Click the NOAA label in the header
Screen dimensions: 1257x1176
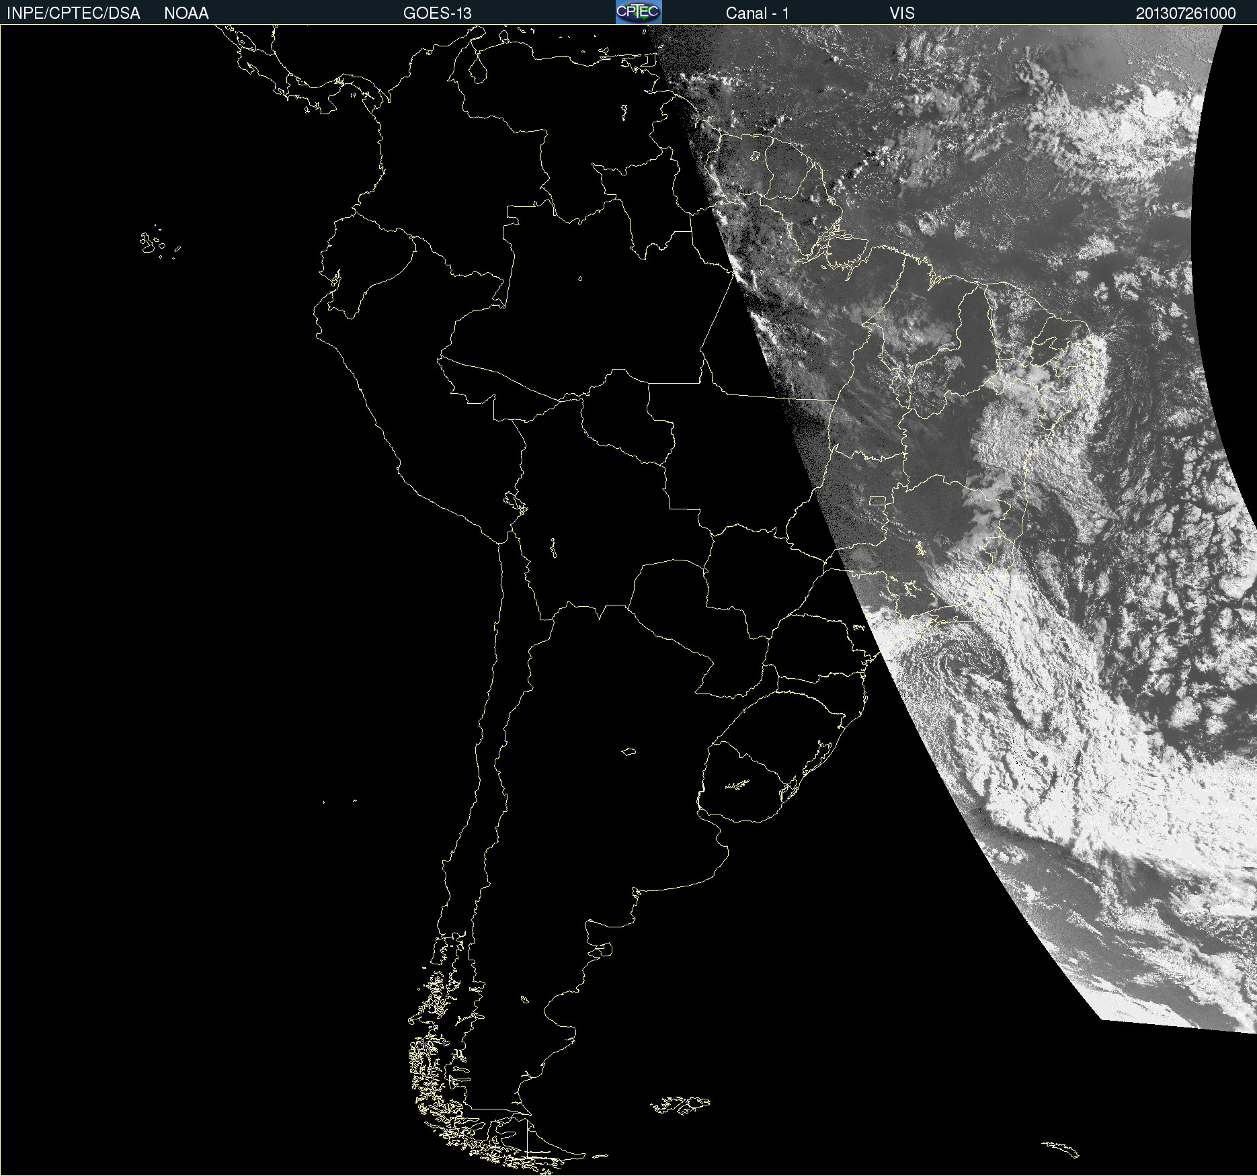tap(186, 13)
